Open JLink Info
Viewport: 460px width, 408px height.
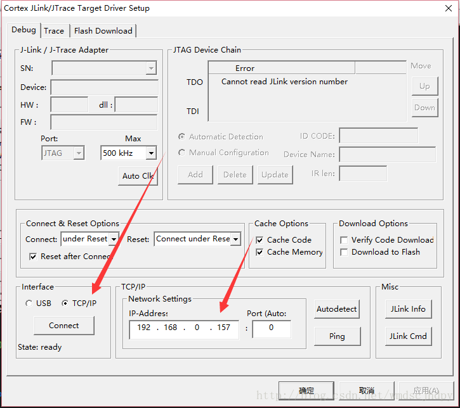408,309
